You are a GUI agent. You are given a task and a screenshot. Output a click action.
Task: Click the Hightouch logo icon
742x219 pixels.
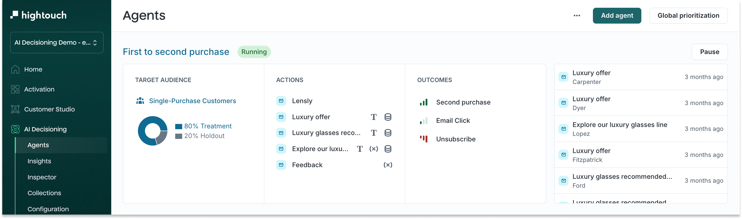[14, 15]
